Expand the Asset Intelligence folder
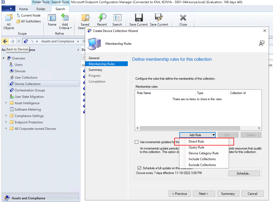 pyautogui.click(x=6, y=103)
